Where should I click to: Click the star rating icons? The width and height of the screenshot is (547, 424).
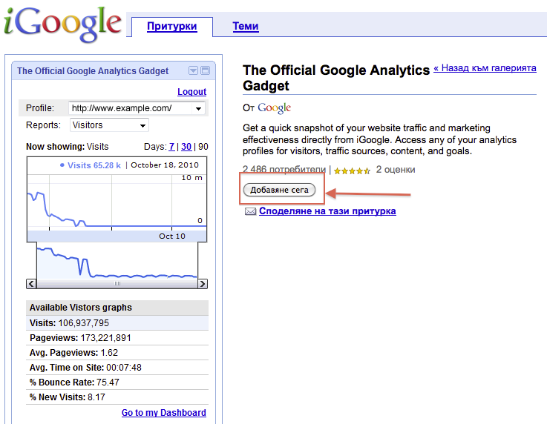click(352, 170)
